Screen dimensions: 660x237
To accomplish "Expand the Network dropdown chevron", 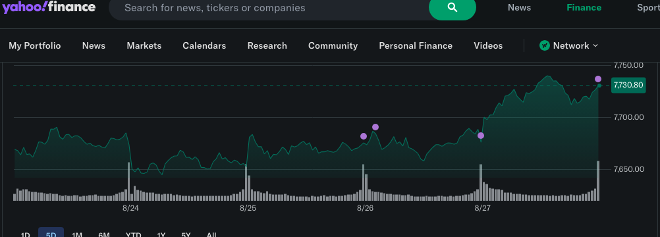I will (x=595, y=45).
